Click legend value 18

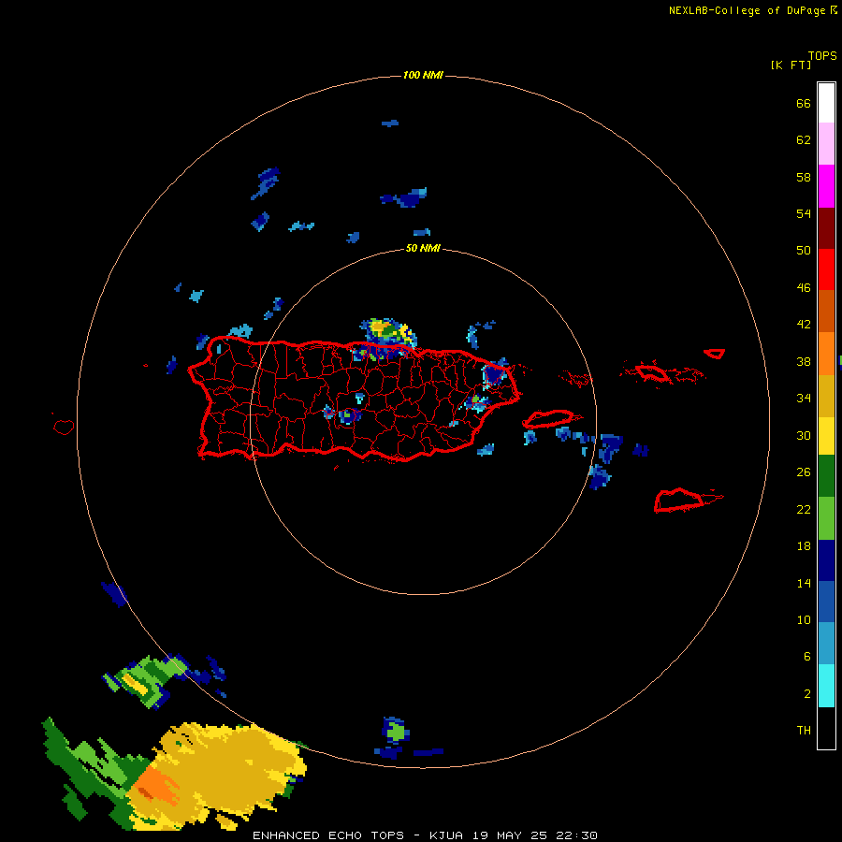804,546
